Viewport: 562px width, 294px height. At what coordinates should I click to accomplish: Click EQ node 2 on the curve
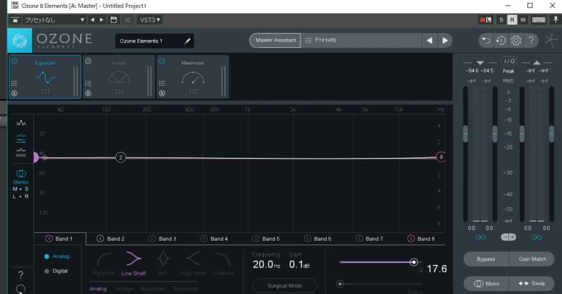point(121,157)
